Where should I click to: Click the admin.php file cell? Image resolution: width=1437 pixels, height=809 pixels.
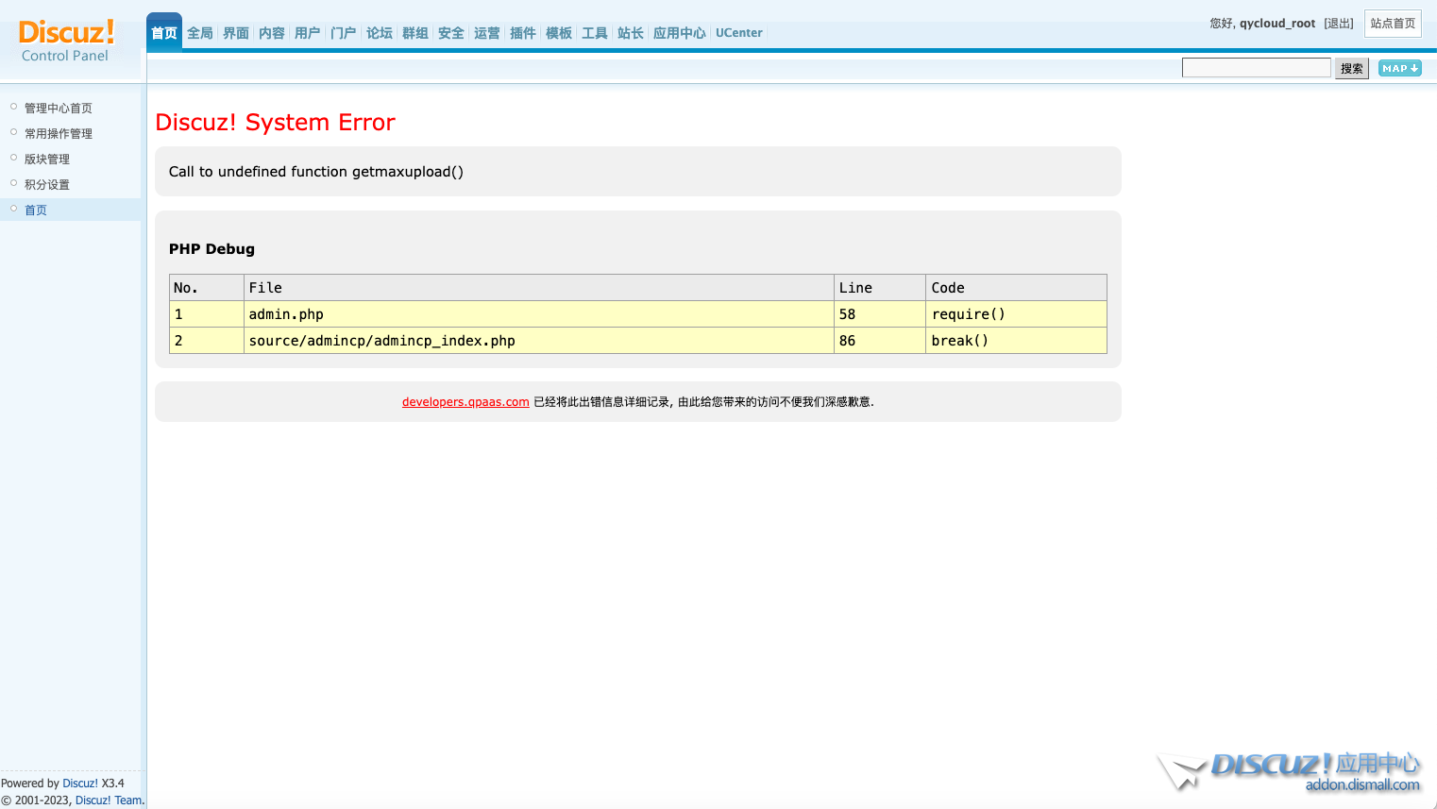[539, 314]
